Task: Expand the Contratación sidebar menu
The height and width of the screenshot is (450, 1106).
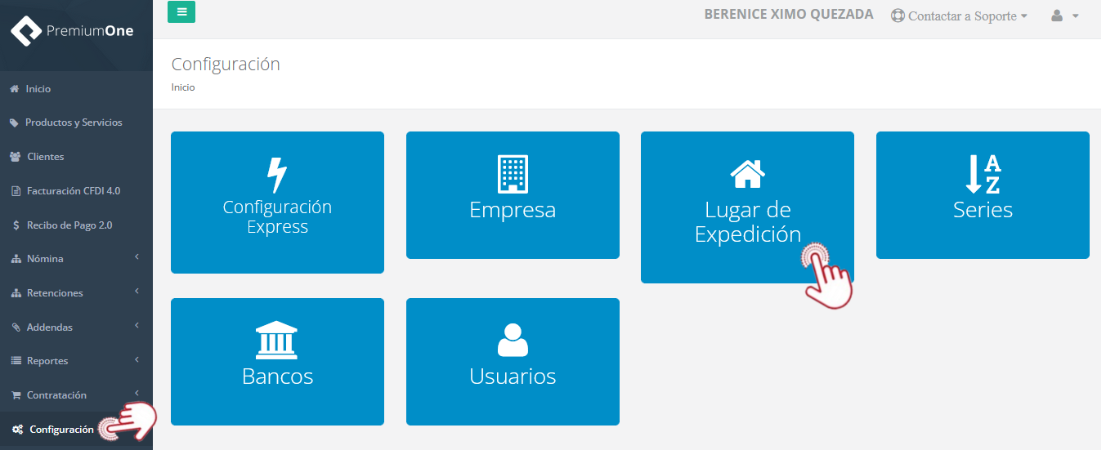Action: tap(74, 395)
